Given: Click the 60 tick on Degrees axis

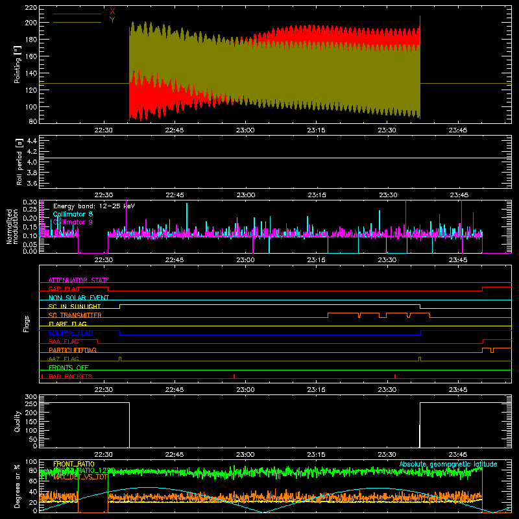Looking at the screenshot, I should 33,481.
